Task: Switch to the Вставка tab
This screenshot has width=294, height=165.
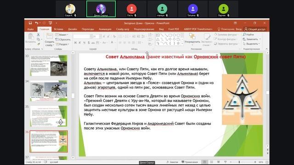Action: tap(58, 29)
